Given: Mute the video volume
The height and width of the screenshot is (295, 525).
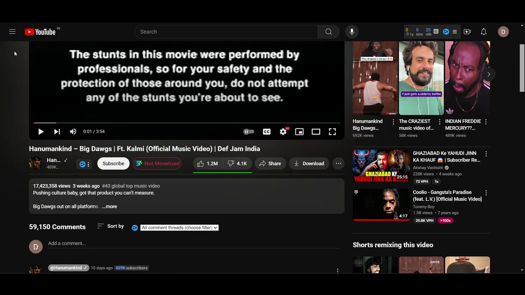Looking at the screenshot, I should (73, 132).
